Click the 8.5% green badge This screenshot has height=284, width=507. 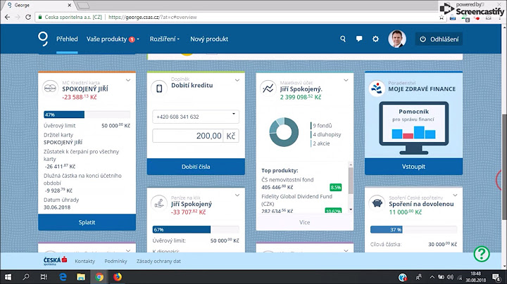pos(336,187)
